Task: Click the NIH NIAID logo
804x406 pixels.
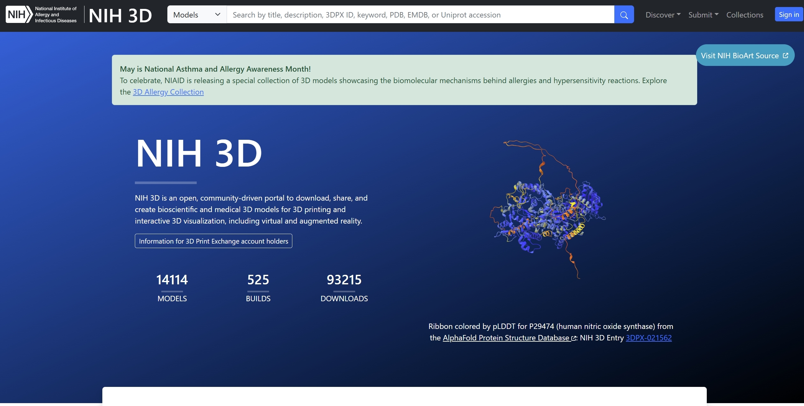Action: tap(41, 15)
